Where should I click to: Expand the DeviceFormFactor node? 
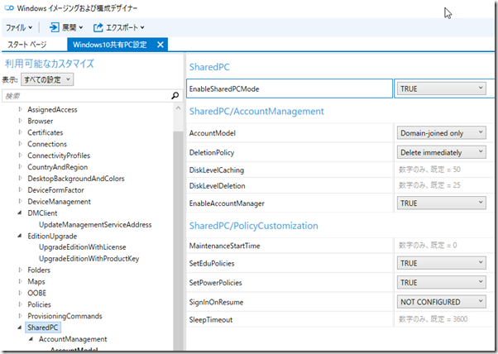[21, 189]
